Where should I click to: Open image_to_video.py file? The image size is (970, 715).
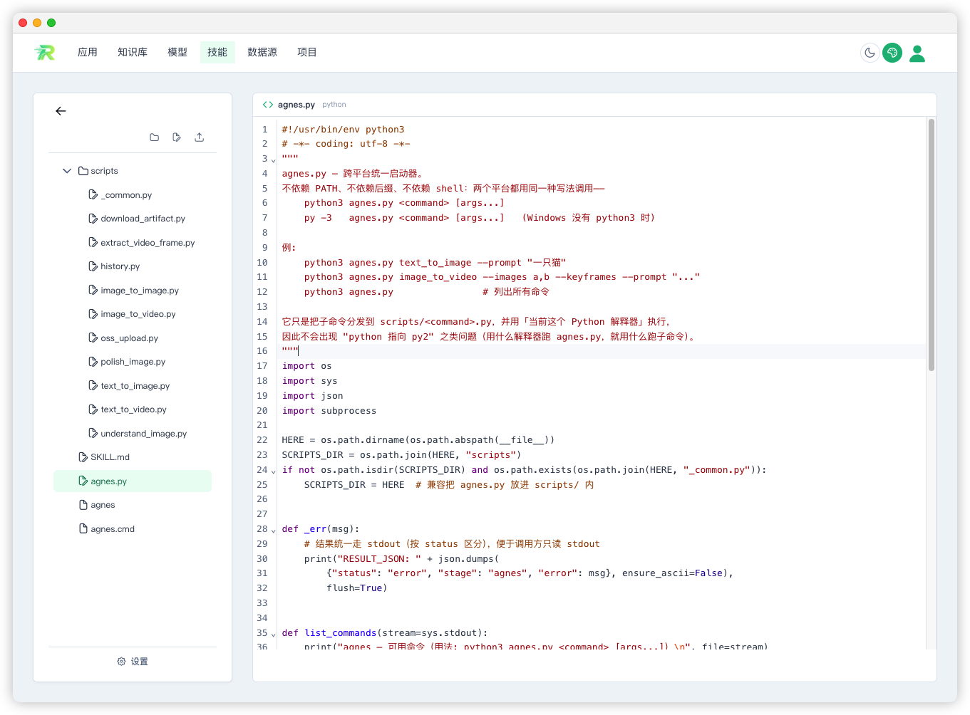click(133, 314)
